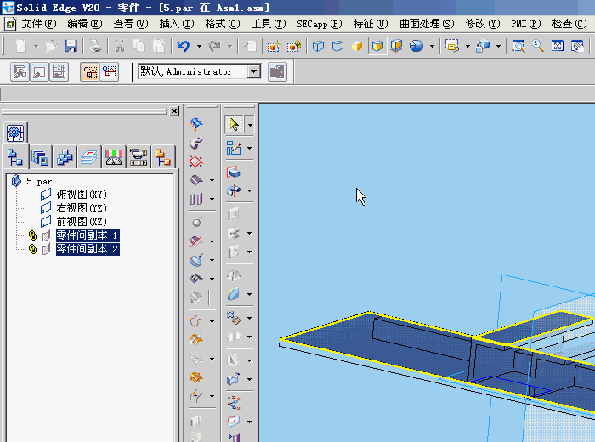Click the Copy icon in toolbar
Screen dimensions: 595x442
pyautogui.click(x=139, y=46)
